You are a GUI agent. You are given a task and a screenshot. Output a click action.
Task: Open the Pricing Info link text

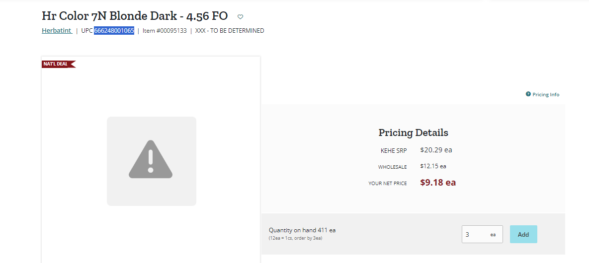click(546, 95)
